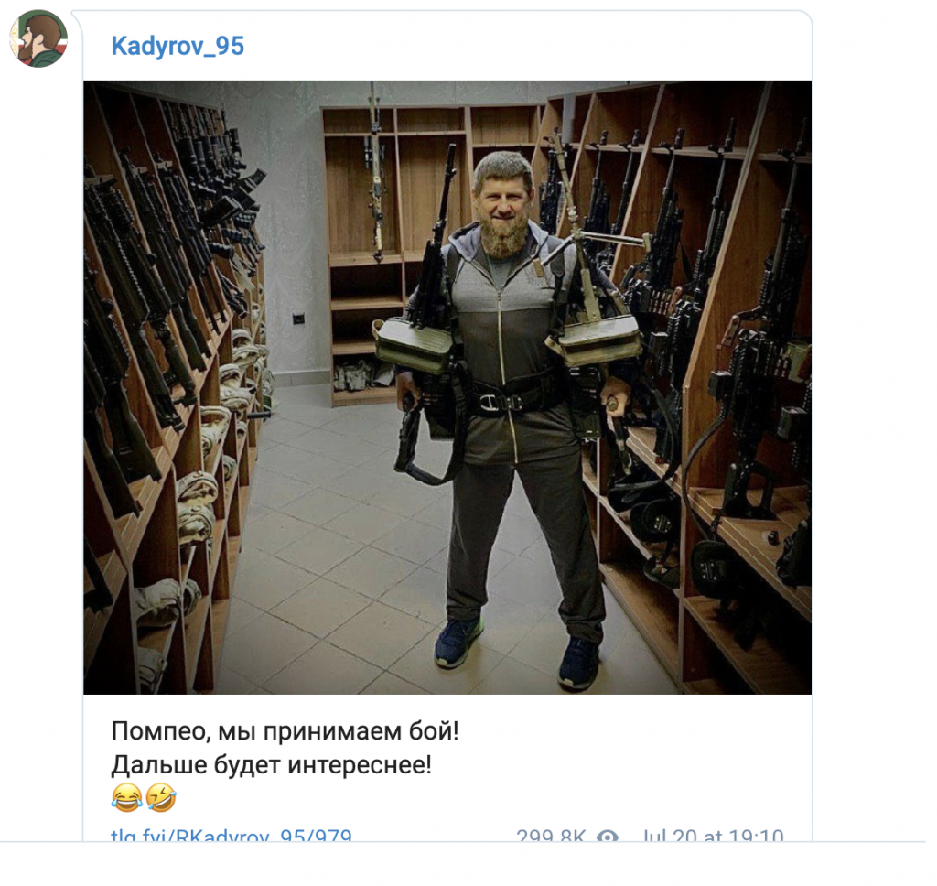Click the caption line starting with Помпео
This screenshot has height=886, width=937.
click(x=285, y=731)
